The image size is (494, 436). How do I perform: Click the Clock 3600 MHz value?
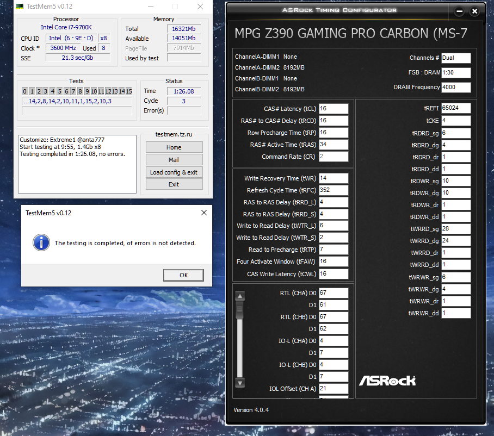pos(63,48)
